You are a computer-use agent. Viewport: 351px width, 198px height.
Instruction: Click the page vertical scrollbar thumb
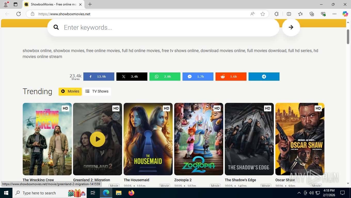click(348, 37)
